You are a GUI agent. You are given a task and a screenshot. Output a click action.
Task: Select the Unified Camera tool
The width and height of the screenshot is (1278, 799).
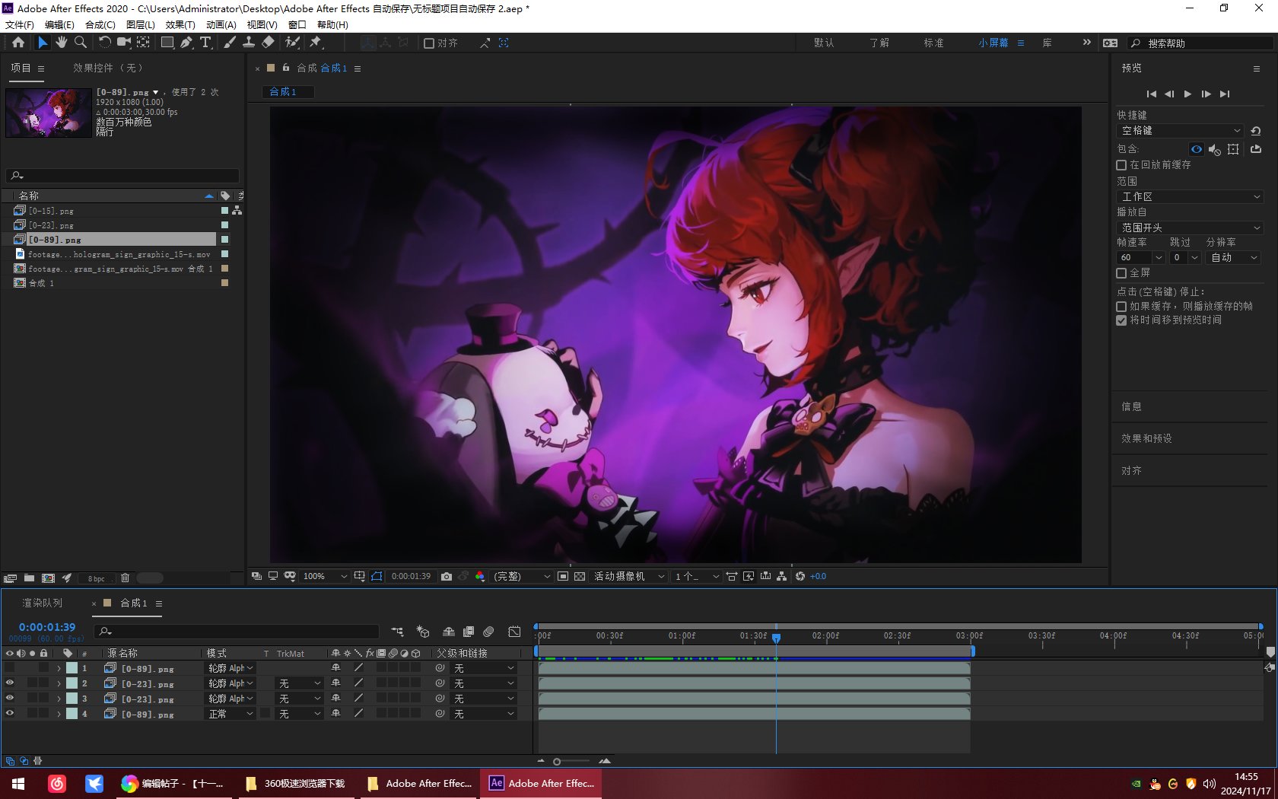(x=124, y=43)
